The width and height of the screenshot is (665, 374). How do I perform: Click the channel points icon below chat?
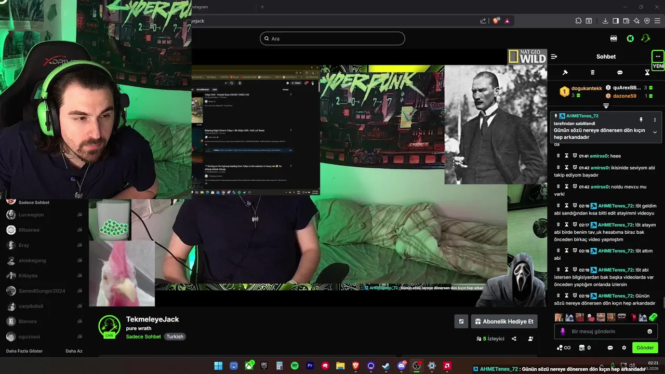pyautogui.click(x=563, y=348)
